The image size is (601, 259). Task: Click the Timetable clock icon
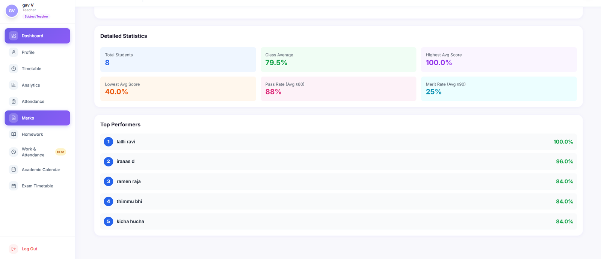(14, 69)
